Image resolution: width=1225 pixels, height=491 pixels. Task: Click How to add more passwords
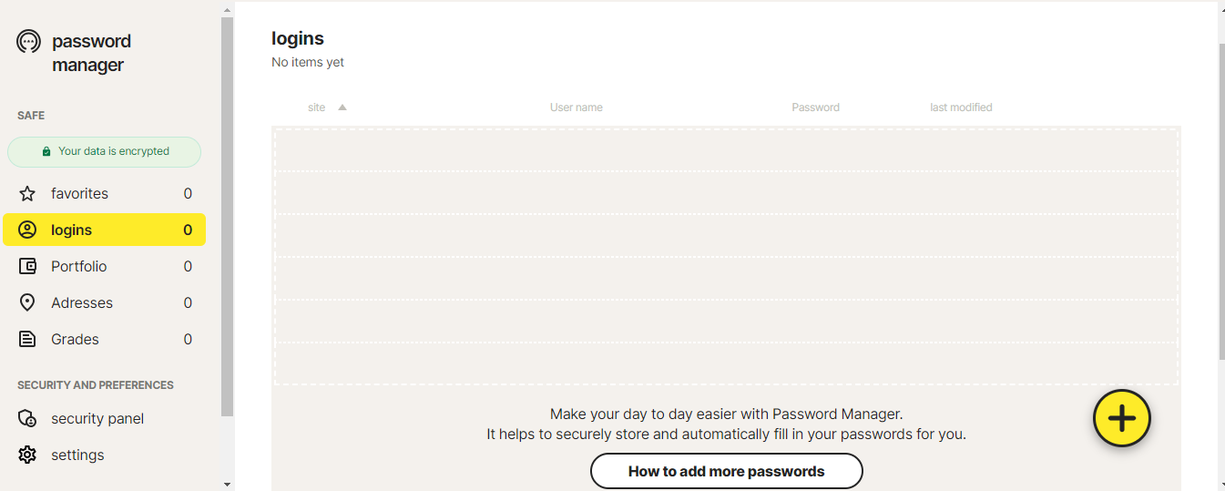click(x=726, y=472)
